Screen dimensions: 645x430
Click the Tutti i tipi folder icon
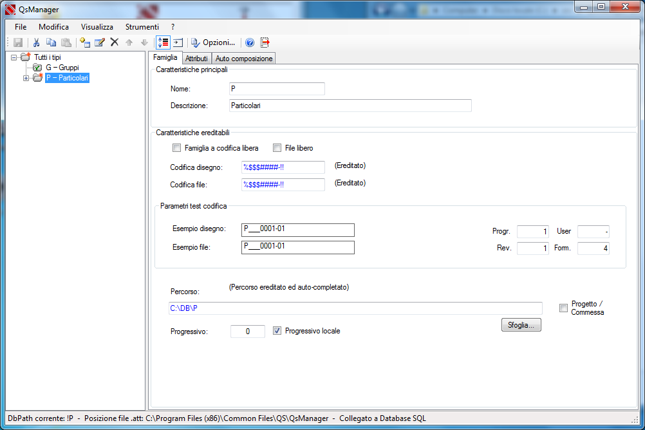(26, 57)
